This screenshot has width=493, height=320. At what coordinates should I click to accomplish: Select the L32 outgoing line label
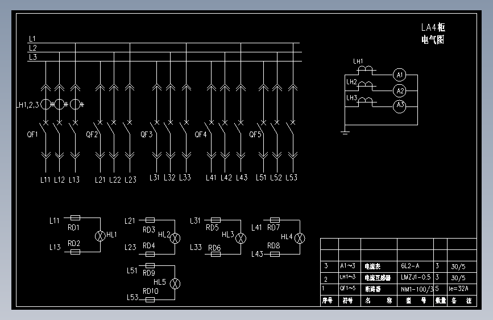point(169,178)
